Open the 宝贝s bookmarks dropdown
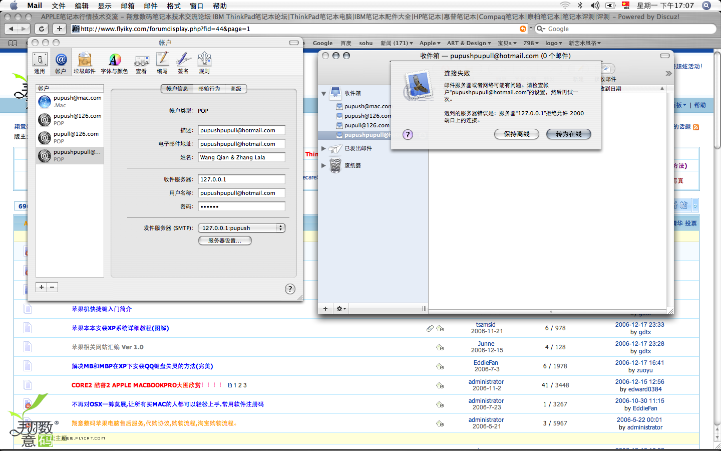The height and width of the screenshot is (451, 721). point(507,43)
